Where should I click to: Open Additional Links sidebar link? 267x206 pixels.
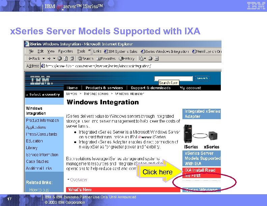pyautogui.click(x=39, y=168)
